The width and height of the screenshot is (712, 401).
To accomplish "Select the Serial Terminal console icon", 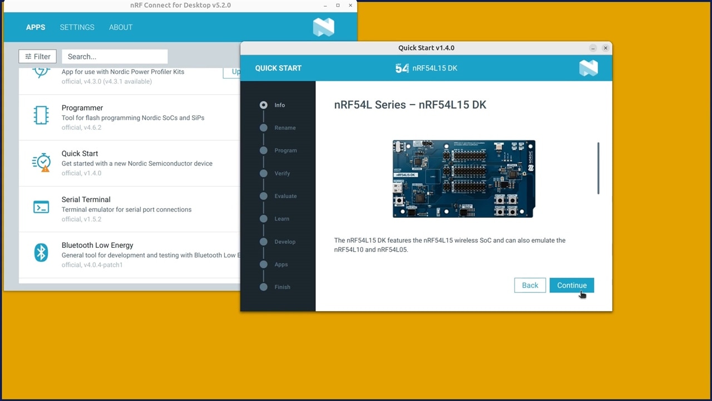I will pyautogui.click(x=41, y=208).
